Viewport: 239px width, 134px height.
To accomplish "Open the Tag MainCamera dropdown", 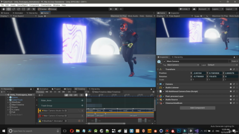I will click(x=183, y=65).
